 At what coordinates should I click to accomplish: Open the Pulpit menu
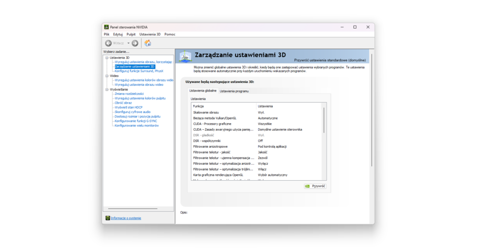131,34
